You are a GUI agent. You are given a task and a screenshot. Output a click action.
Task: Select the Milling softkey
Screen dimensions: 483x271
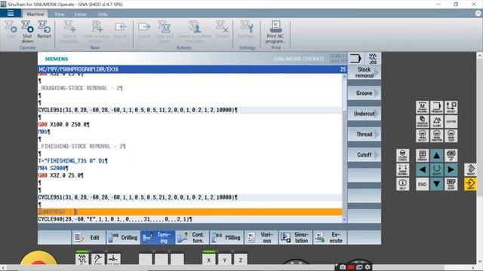pos(226,238)
